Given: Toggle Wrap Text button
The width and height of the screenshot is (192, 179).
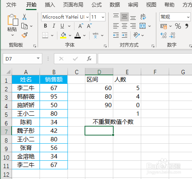Looking at the screenshot, I should click(x=143, y=17).
